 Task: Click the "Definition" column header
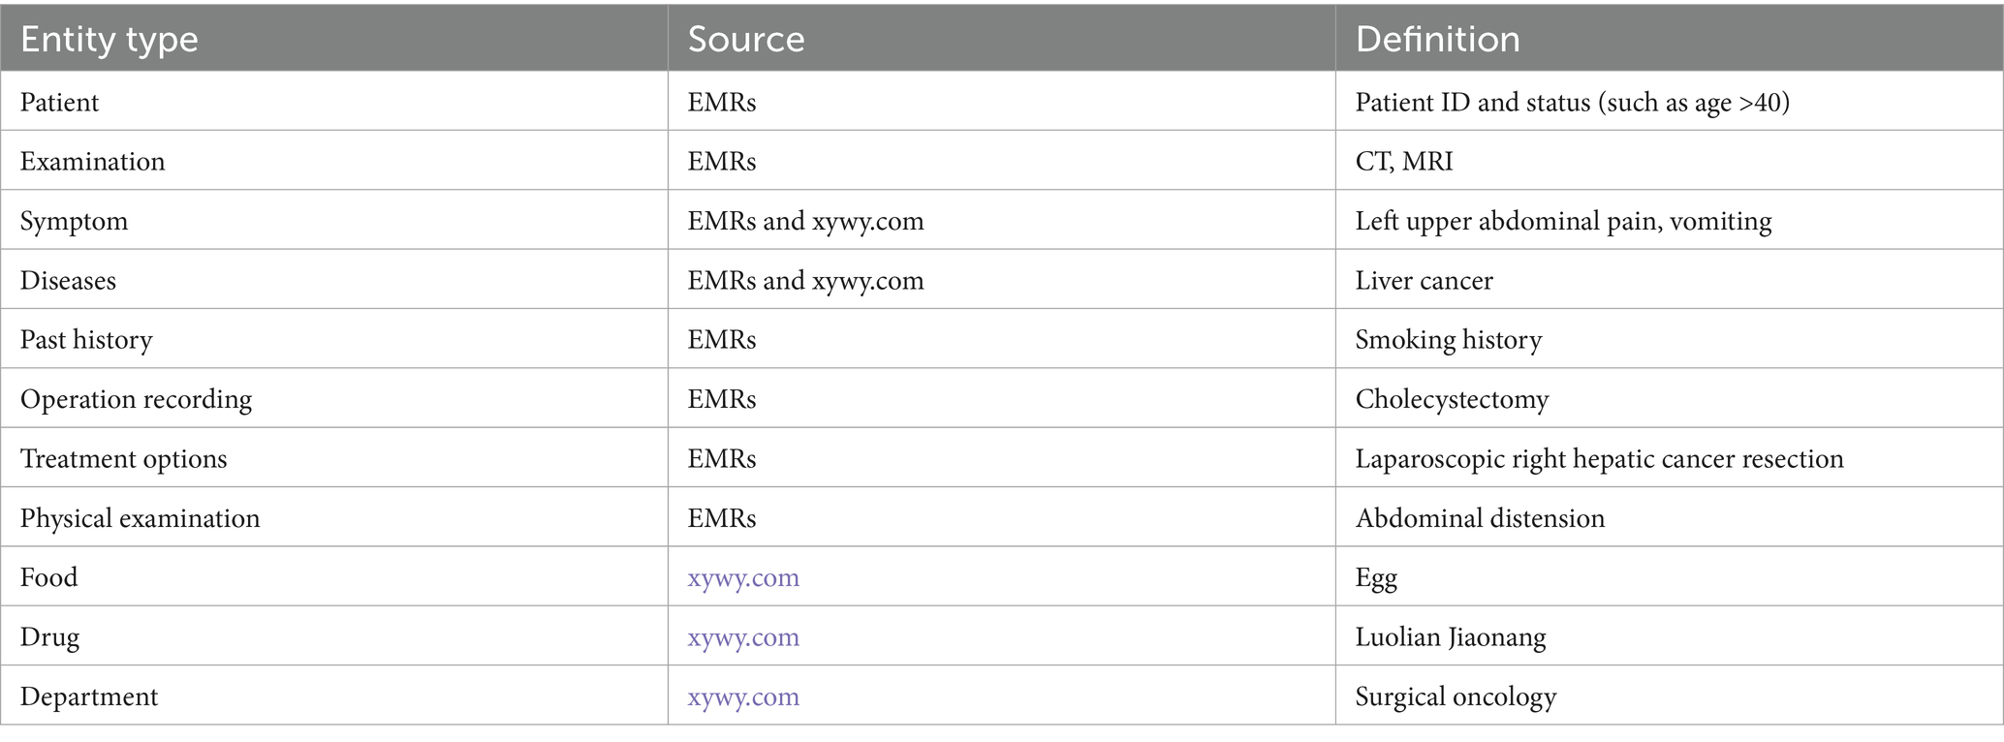click(1437, 39)
